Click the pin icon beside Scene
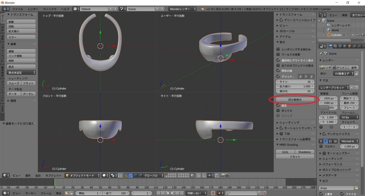 (321, 53)
